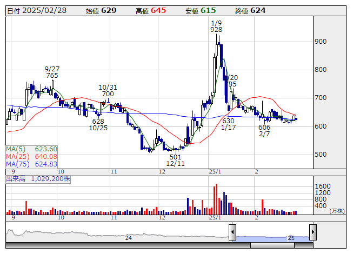Click the MA(5) legend entry
Image resolution: width=353 pixels, height=254 pixels.
coord(31,149)
